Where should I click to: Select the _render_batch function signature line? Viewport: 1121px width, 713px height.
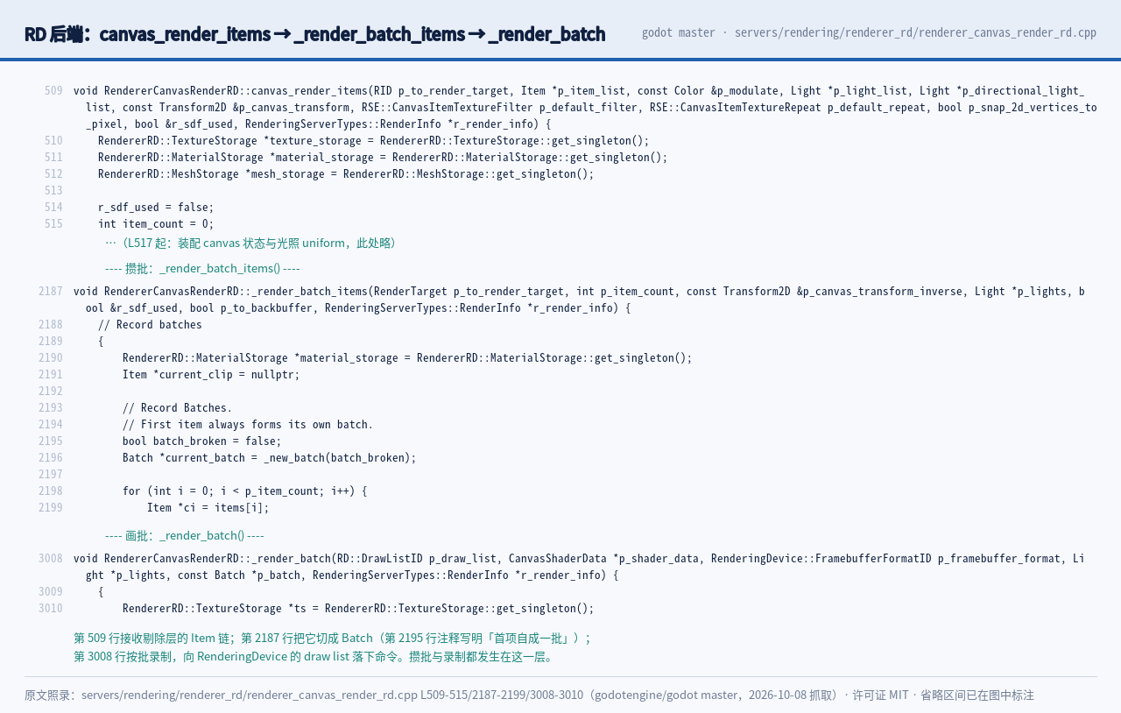click(579, 567)
